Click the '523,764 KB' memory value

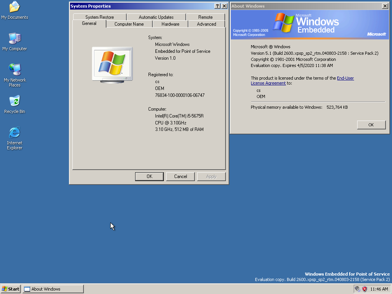click(337, 107)
